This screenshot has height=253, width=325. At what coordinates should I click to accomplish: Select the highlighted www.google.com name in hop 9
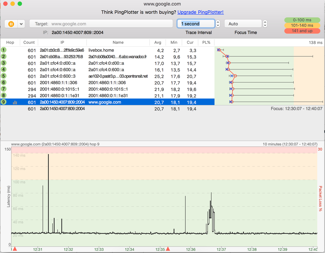[x=105, y=102]
